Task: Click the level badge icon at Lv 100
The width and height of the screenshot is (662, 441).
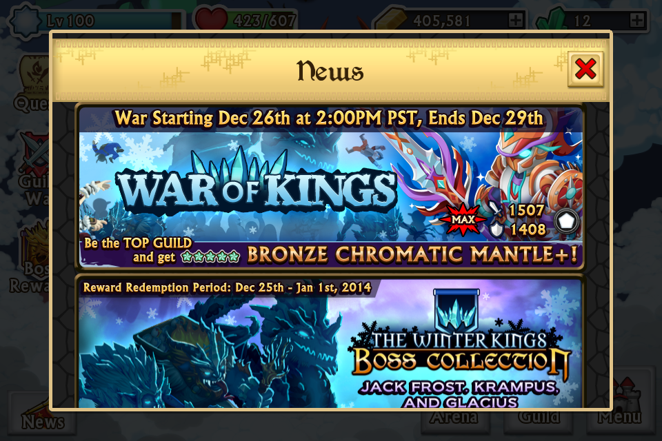Action: pos(25,20)
